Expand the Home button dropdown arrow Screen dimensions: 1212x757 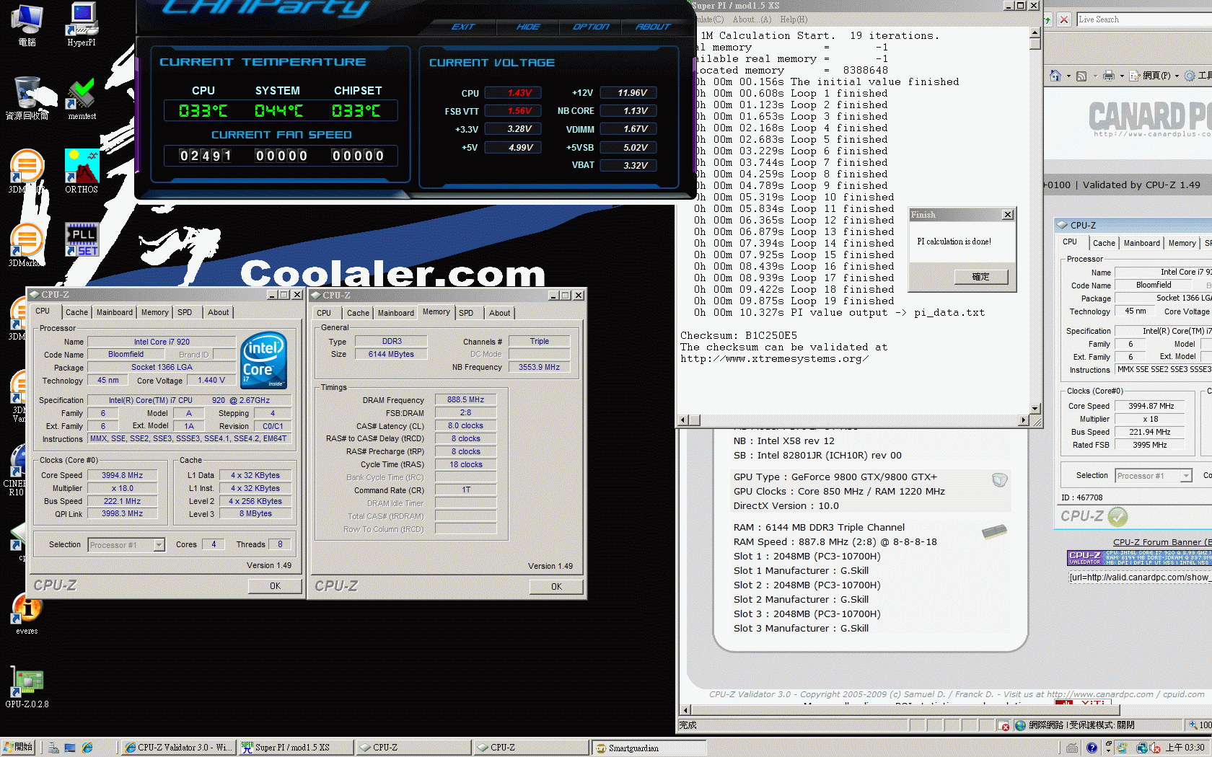coord(1068,76)
